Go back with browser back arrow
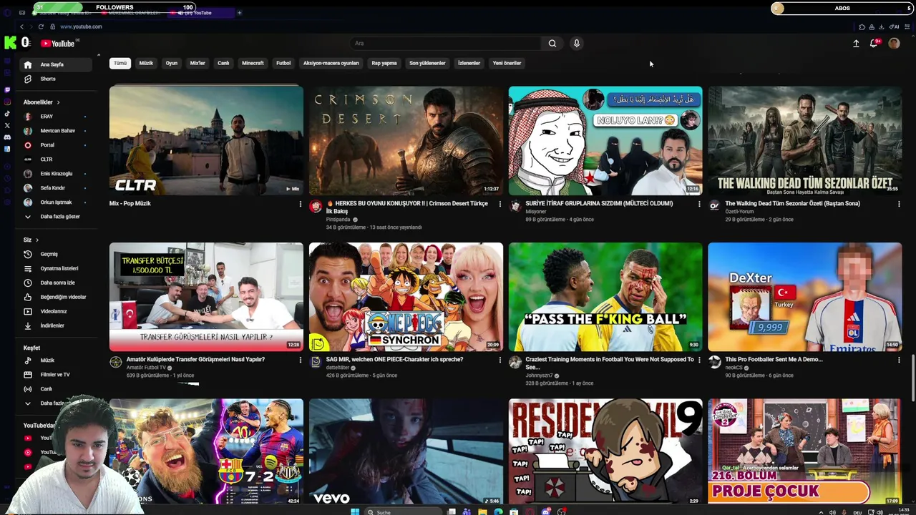 click(21, 26)
